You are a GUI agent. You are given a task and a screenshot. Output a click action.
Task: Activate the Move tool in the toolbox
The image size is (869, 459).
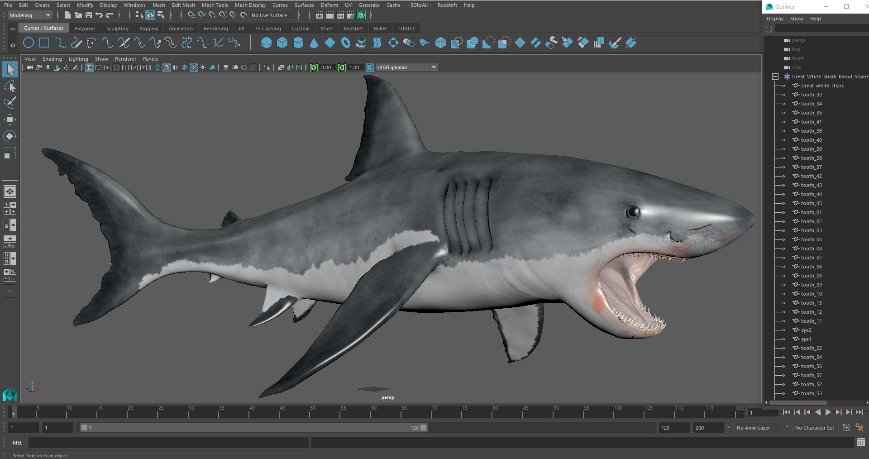pyautogui.click(x=10, y=120)
